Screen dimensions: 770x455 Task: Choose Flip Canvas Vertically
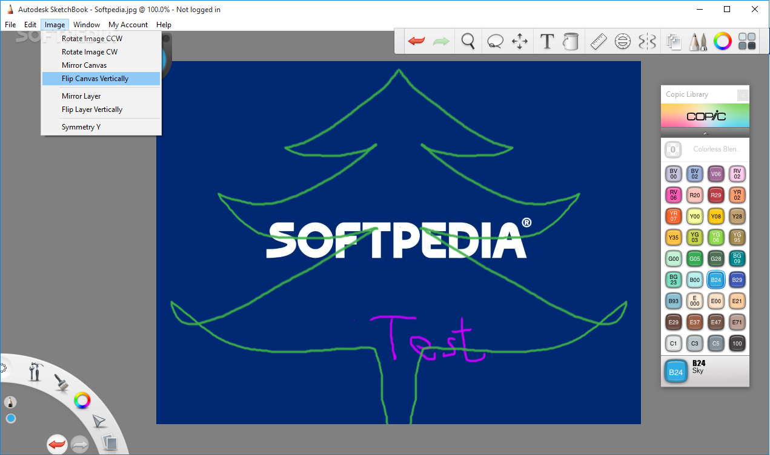coord(101,79)
